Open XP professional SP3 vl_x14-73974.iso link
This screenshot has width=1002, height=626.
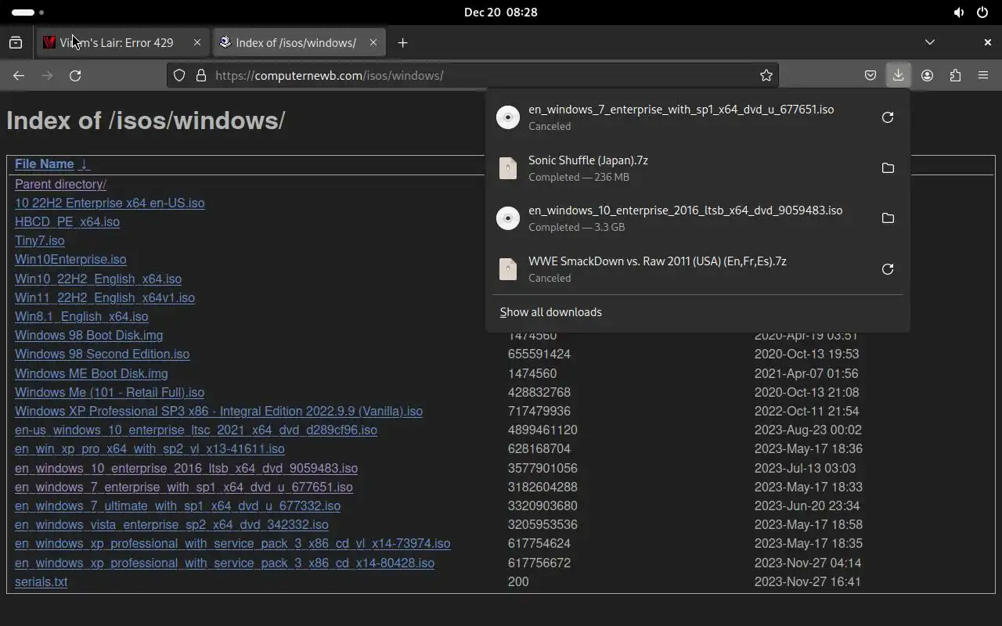click(232, 544)
